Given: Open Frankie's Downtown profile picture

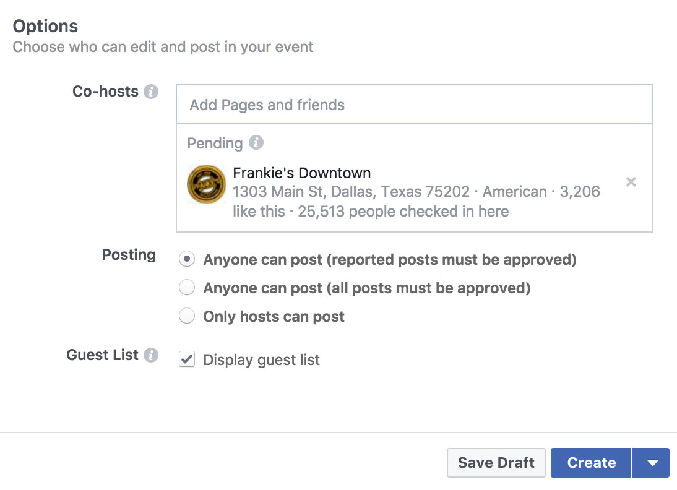Looking at the screenshot, I should coord(207,184).
